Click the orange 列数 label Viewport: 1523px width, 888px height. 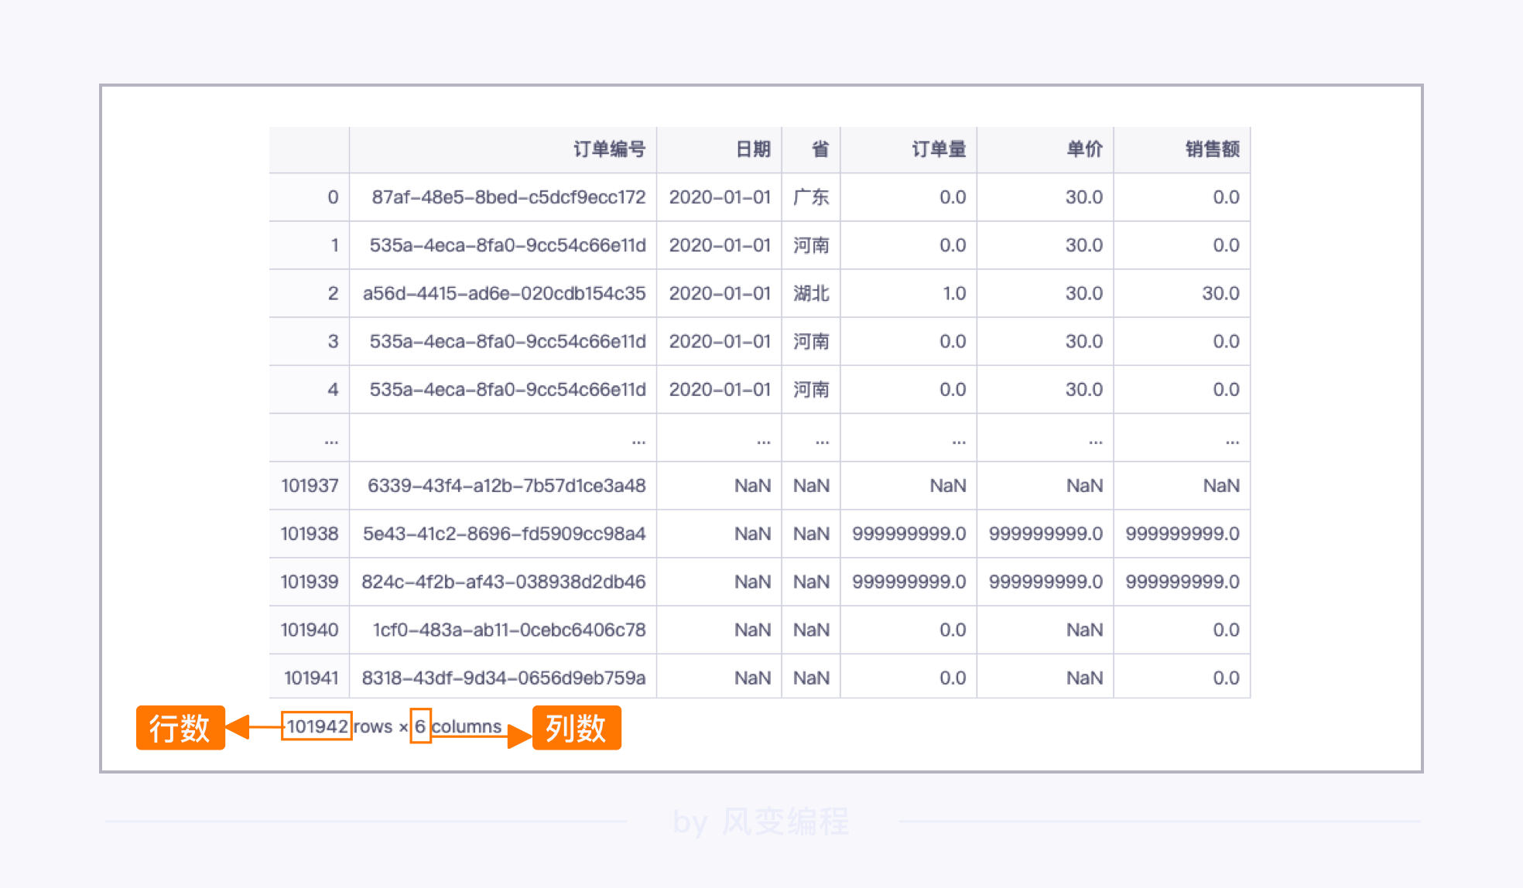(577, 728)
